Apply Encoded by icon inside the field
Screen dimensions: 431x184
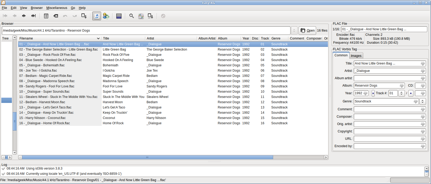pyautogui.click(x=423, y=146)
